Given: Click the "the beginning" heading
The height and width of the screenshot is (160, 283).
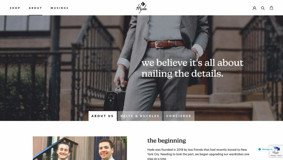Looking at the screenshot, I should click(167, 140).
